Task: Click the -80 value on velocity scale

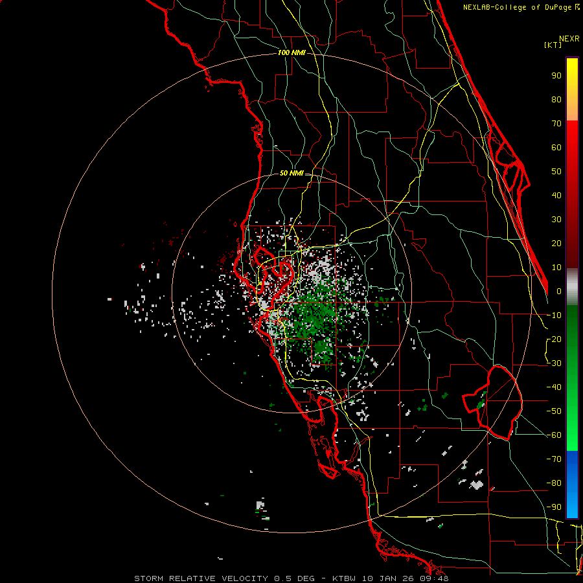Action: (554, 483)
